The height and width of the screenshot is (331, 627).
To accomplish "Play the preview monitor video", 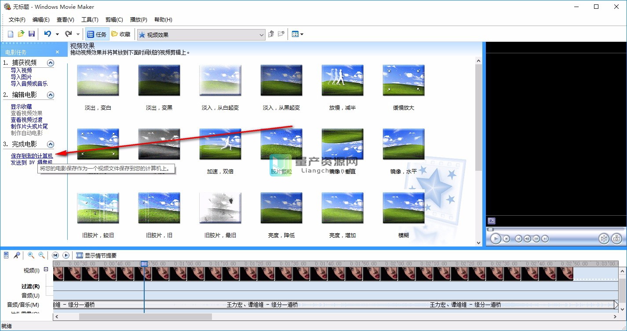I will point(496,239).
